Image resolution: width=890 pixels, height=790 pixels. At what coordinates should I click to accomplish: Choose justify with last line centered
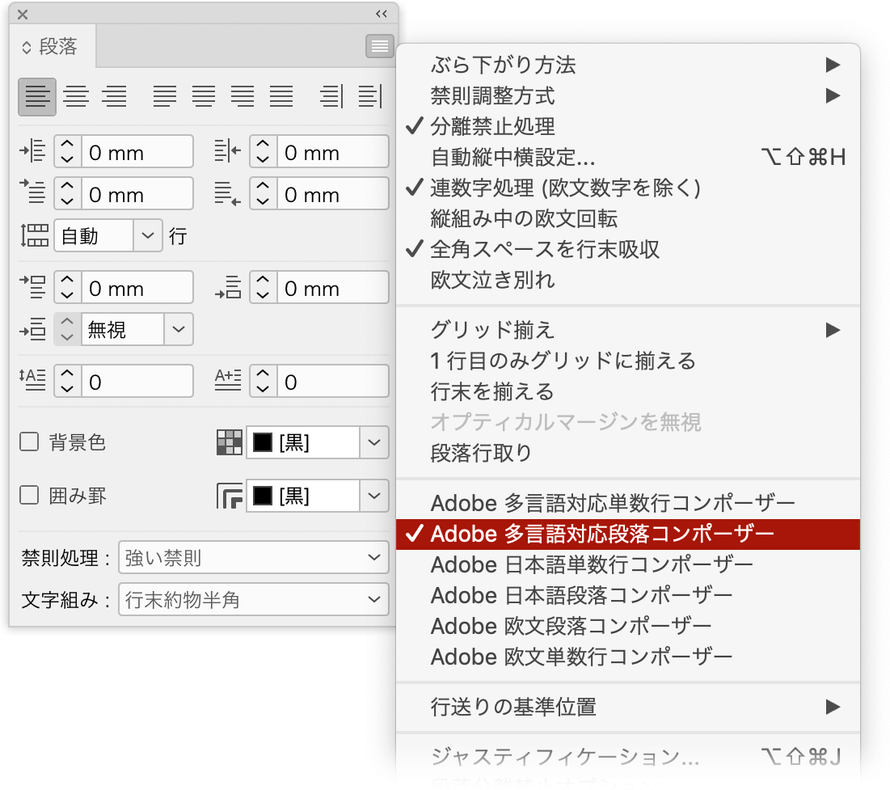click(203, 96)
